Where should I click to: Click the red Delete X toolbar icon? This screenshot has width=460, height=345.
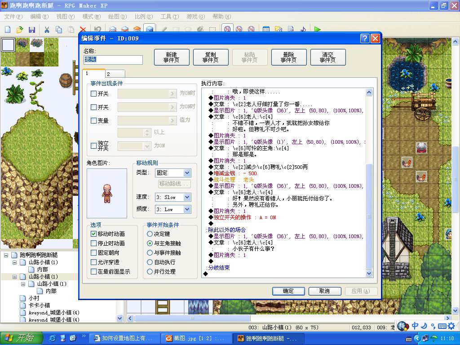click(83, 29)
